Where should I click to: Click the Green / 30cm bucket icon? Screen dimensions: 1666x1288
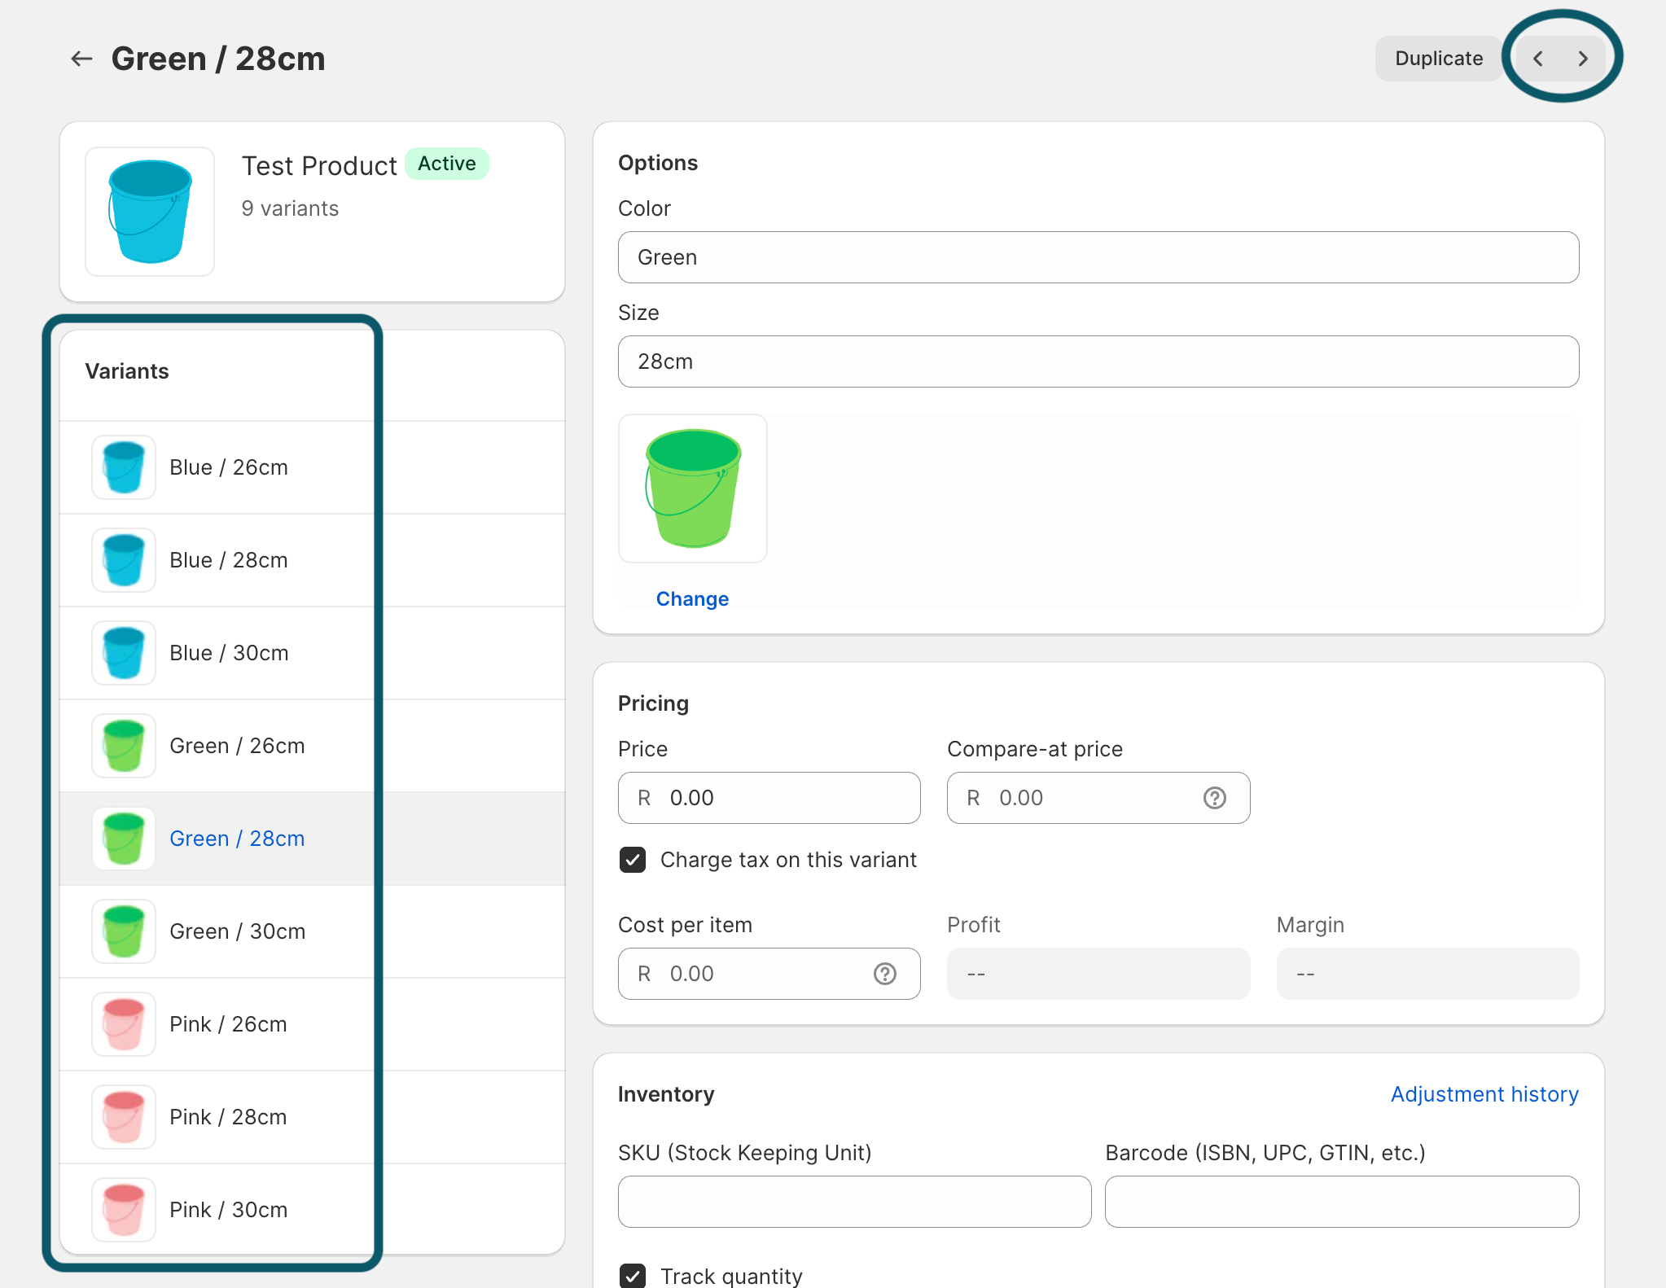point(124,931)
